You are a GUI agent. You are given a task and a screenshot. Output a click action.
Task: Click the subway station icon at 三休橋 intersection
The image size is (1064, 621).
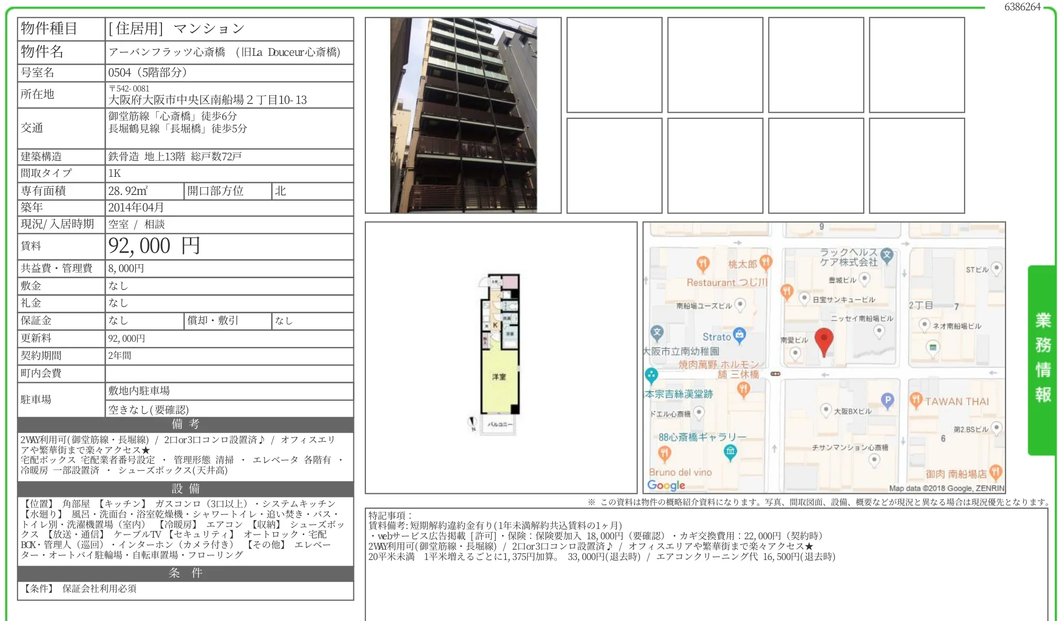pos(776,373)
